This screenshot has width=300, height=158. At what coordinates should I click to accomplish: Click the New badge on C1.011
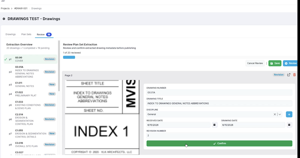point(52,84)
